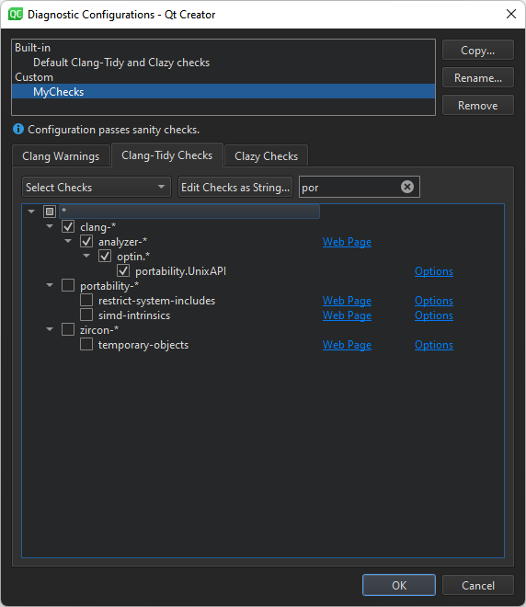Select the MyChecks configuration

click(223, 92)
